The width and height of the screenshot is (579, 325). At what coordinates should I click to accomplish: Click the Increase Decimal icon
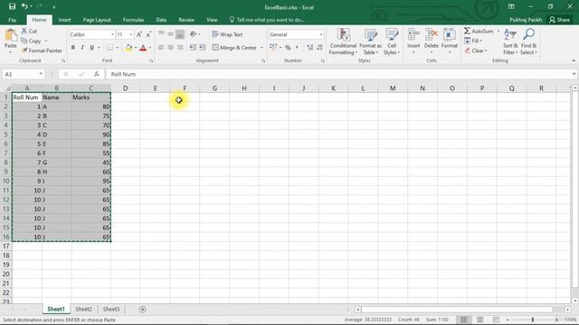pos(309,48)
